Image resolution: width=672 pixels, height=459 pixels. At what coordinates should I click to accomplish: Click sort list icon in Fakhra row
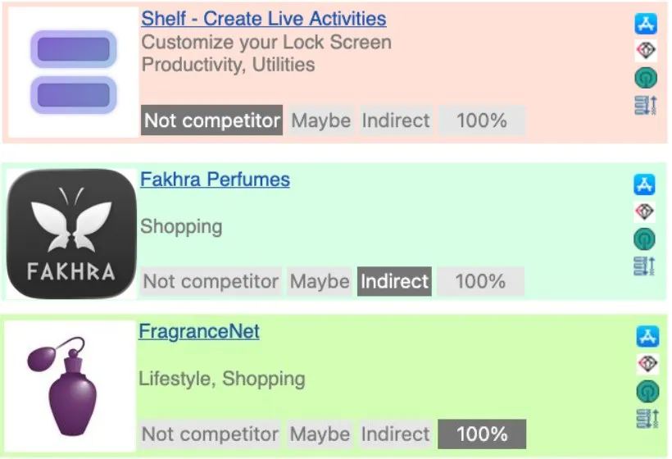click(644, 266)
